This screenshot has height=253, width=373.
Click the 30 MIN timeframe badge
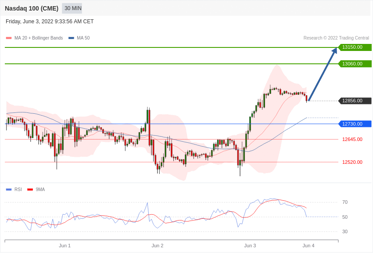72,8
